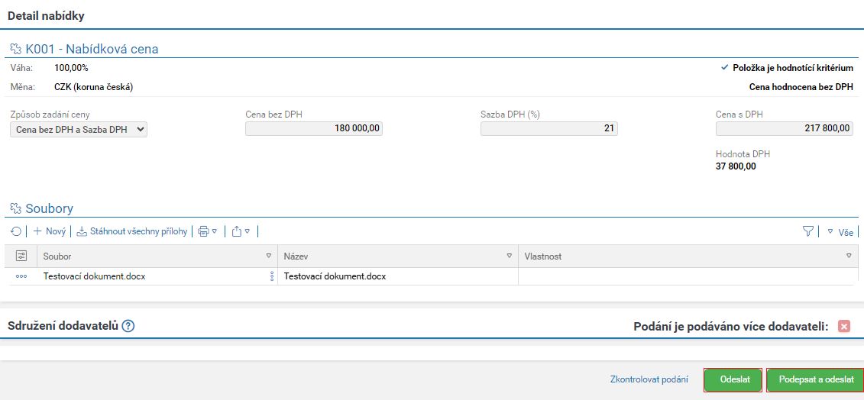Open row actions for Testovací dokument.docx
Viewport: 864px width, 400px height.
click(21, 276)
